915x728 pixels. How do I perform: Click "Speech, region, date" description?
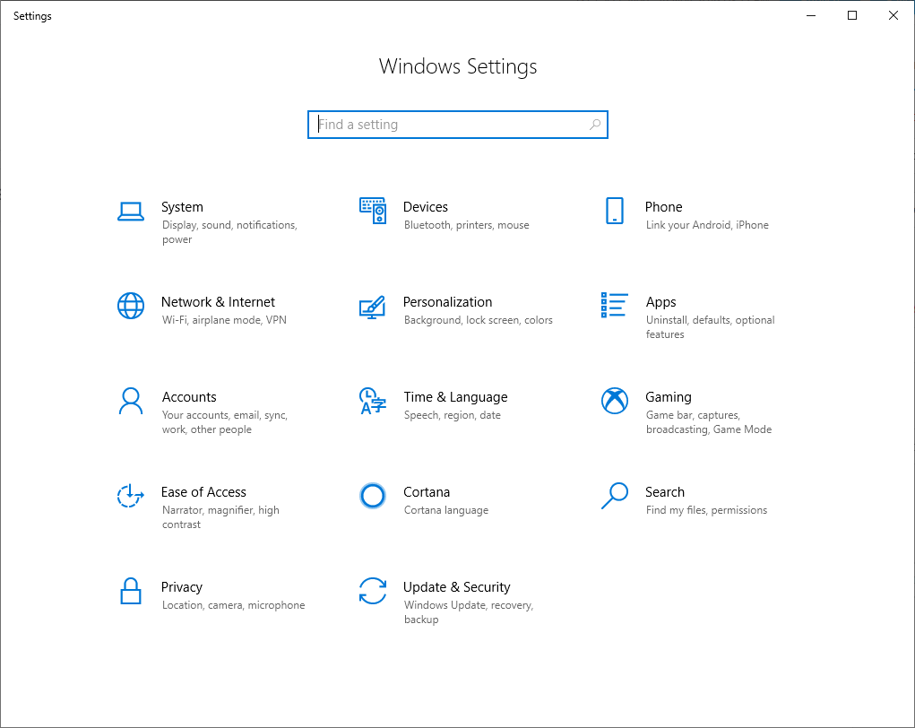tap(453, 415)
